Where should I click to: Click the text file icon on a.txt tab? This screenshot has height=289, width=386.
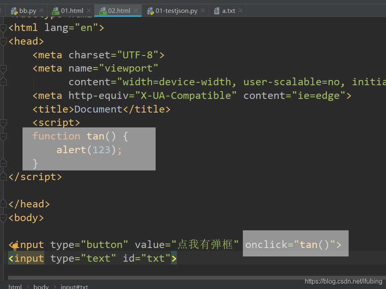click(x=217, y=11)
